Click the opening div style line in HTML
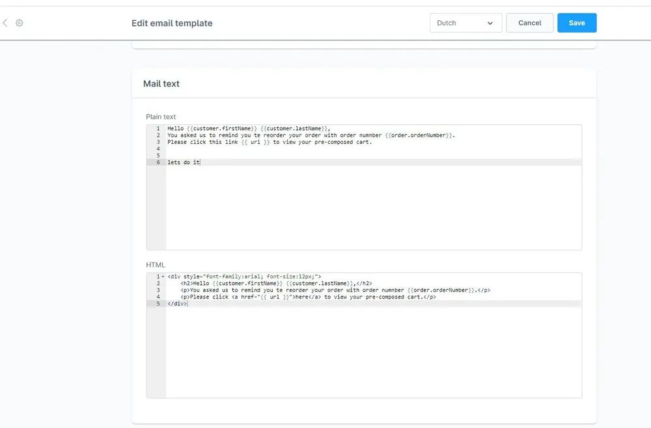Image resolution: width=651 pixels, height=428 pixels. tap(244, 276)
